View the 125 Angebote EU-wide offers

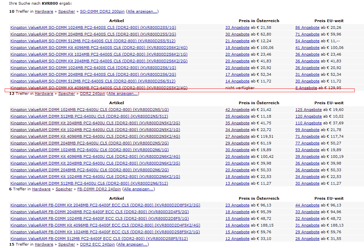click(x=308, y=110)
